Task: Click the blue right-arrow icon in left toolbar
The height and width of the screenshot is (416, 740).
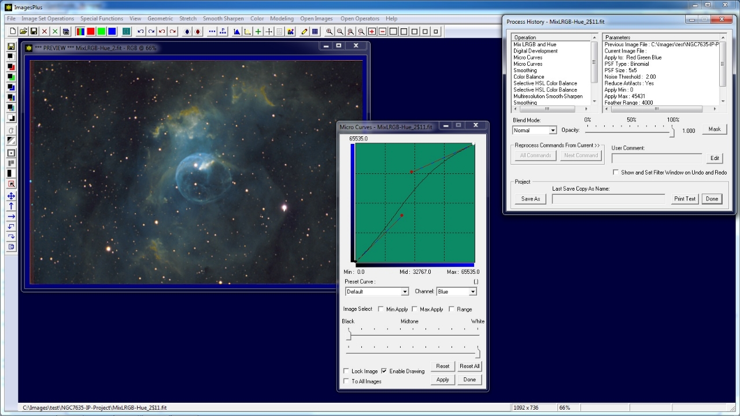Action: coord(11,216)
